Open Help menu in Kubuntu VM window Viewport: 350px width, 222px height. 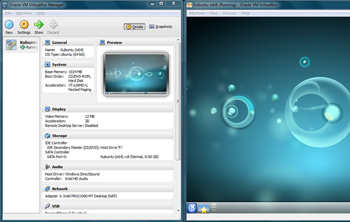[245, 13]
